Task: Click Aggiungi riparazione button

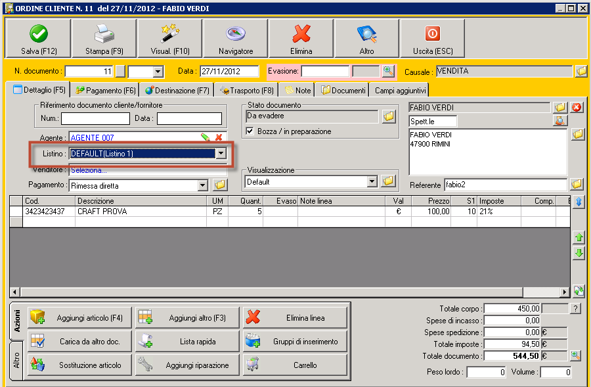Action: click(187, 365)
